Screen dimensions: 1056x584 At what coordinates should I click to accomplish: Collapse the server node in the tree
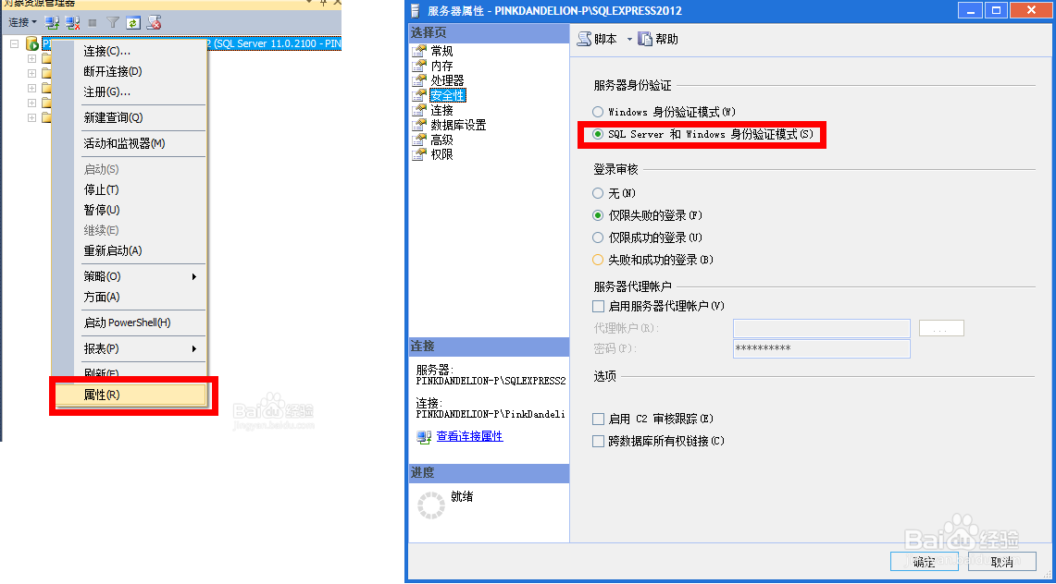tap(14, 43)
